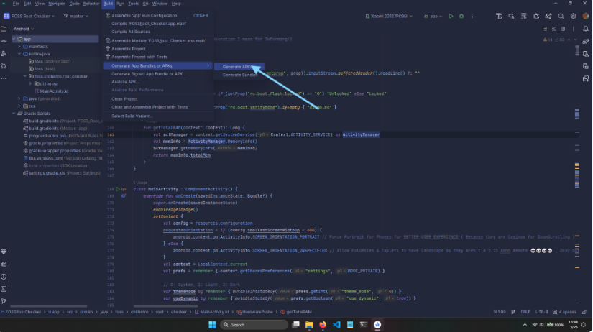593x332 pixels.
Task: Open the account avatar in the toolbar
Action: (x=586, y=17)
